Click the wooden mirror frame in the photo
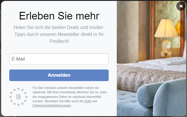 coord(152,30)
